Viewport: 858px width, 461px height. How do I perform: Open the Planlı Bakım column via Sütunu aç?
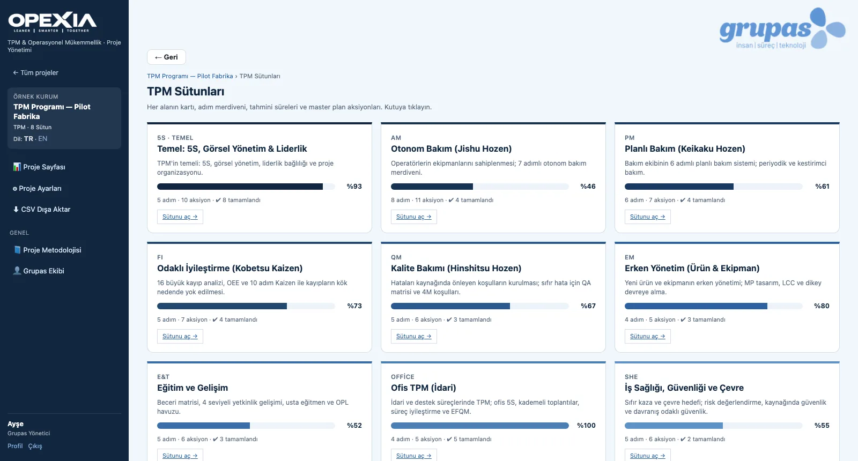click(648, 217)
